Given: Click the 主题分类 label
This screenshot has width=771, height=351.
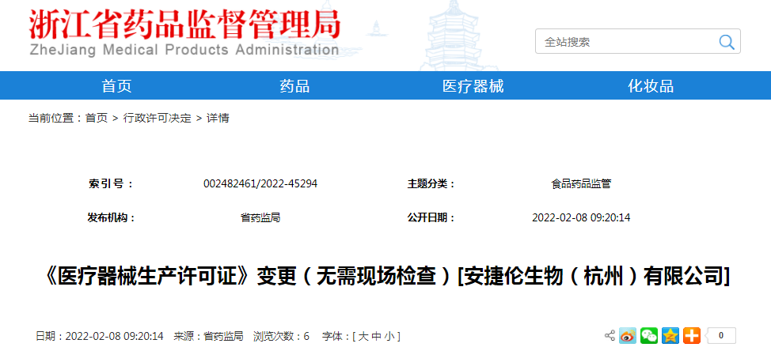Looking at the screenshot, I should point(431,184).
